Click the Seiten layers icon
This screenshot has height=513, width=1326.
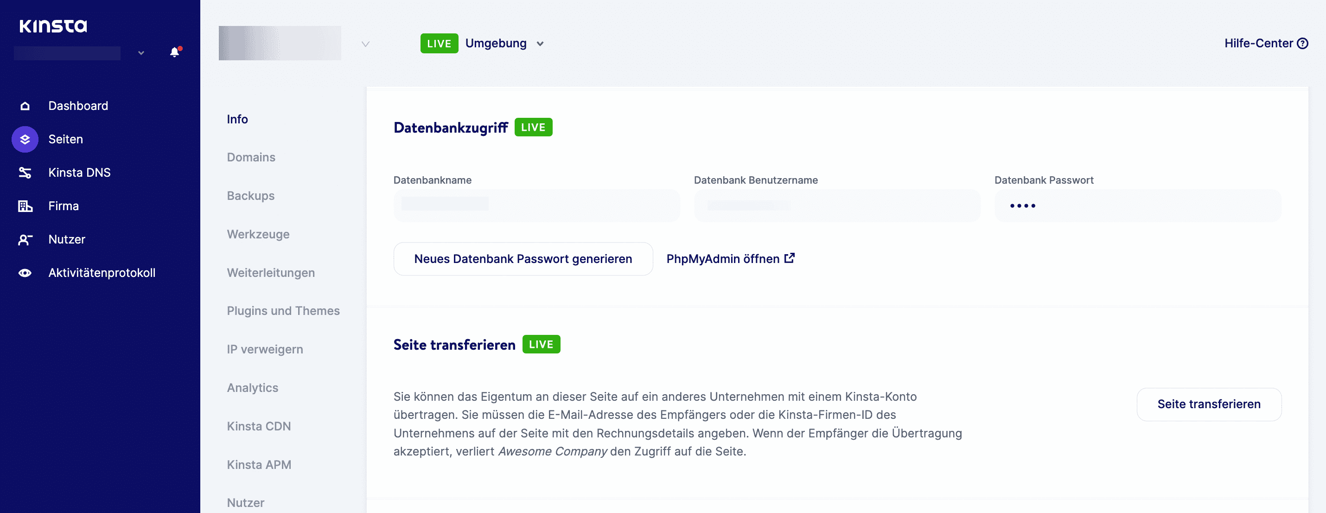[24, 139]
